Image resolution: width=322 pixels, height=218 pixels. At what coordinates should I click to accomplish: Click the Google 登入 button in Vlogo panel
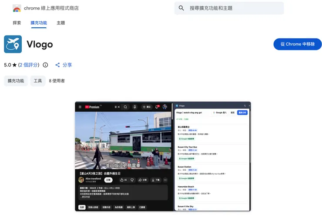(220, 112)
